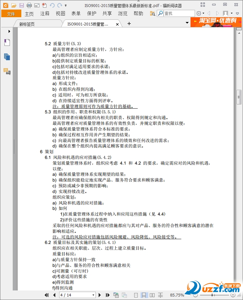Jump to the last page
This screenshot has height=300, width=243.
[108, 295]
